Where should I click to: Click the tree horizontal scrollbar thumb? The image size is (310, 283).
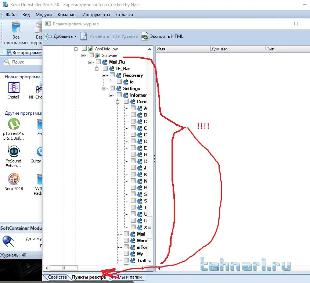pos(64,268)
